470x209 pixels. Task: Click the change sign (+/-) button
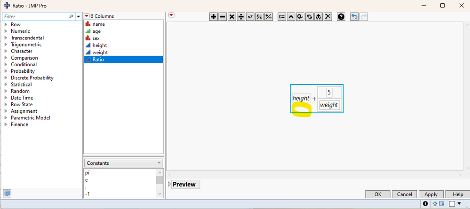pos(269,17)
